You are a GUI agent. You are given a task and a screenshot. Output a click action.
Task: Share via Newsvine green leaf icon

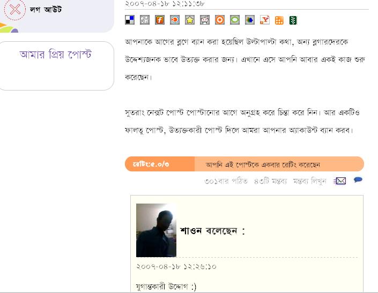pos(293,20)
